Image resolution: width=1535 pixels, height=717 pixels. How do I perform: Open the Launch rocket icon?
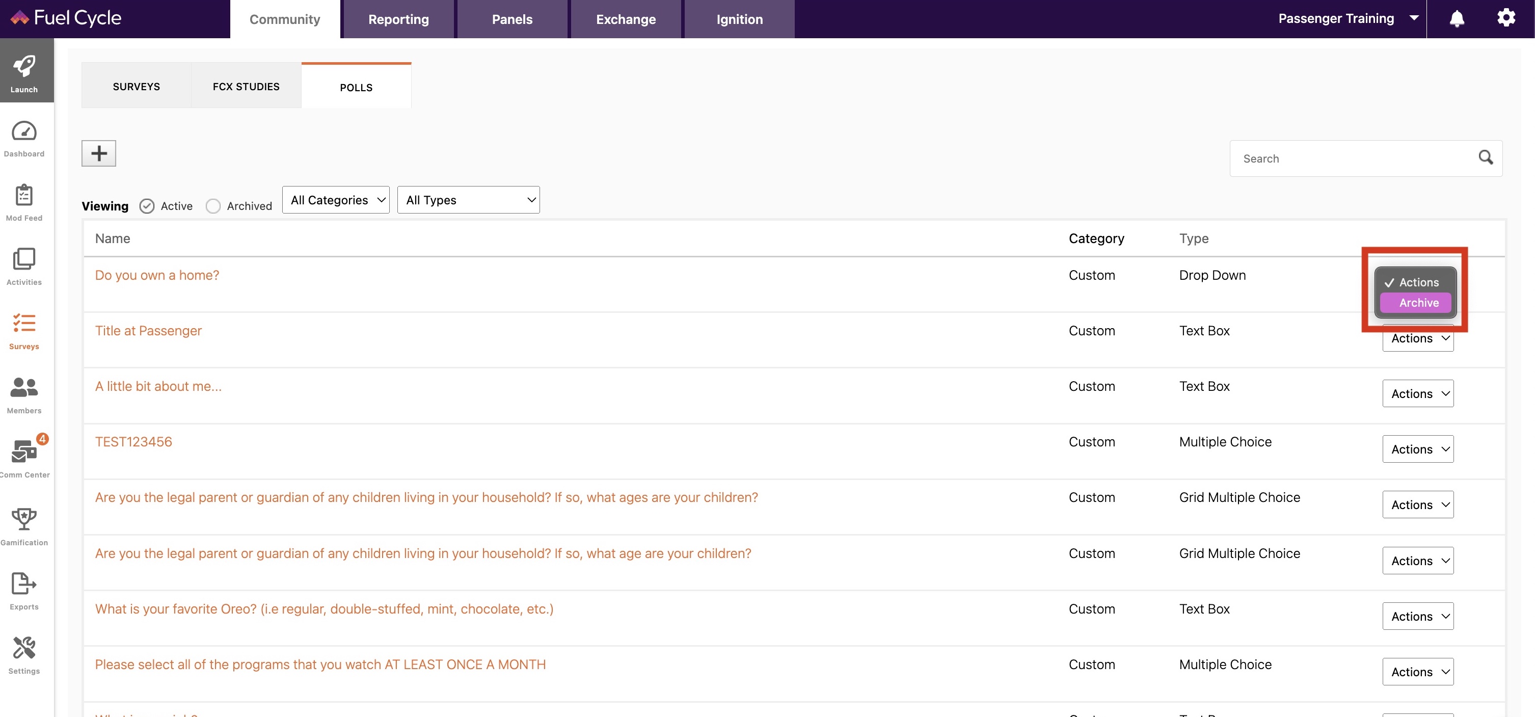24,66
